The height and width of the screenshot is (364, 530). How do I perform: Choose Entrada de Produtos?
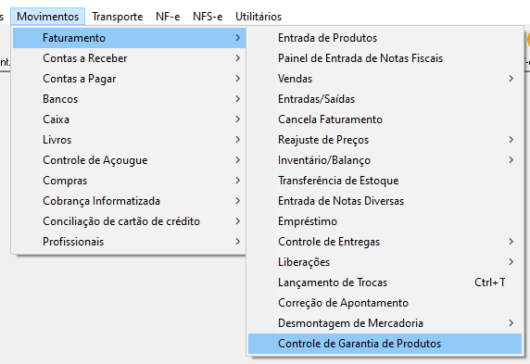click(385, 38)
